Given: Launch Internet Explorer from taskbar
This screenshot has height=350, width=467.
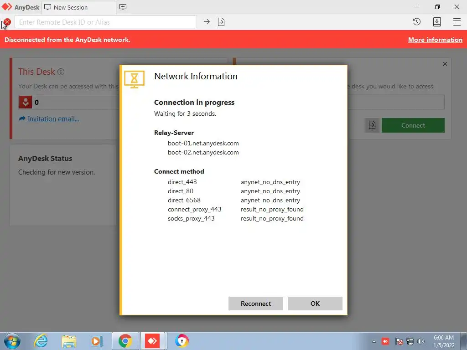Looking at the screenshot, I should 41,341.
